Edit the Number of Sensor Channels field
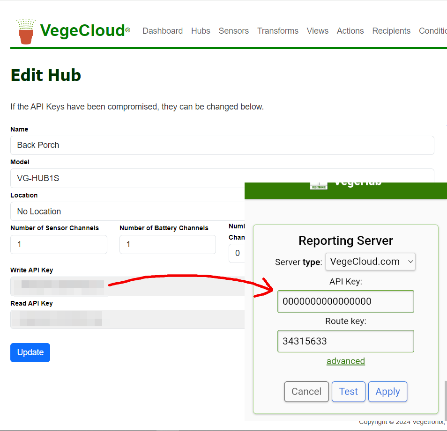The width and height of the screenshot is (447, 431). pos(59,244)
